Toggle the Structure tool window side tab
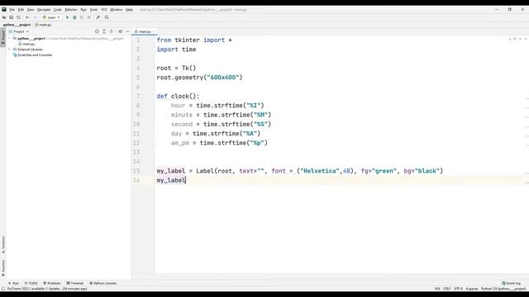This screenshot has width=529, height=297. click(x=3, y=245)
